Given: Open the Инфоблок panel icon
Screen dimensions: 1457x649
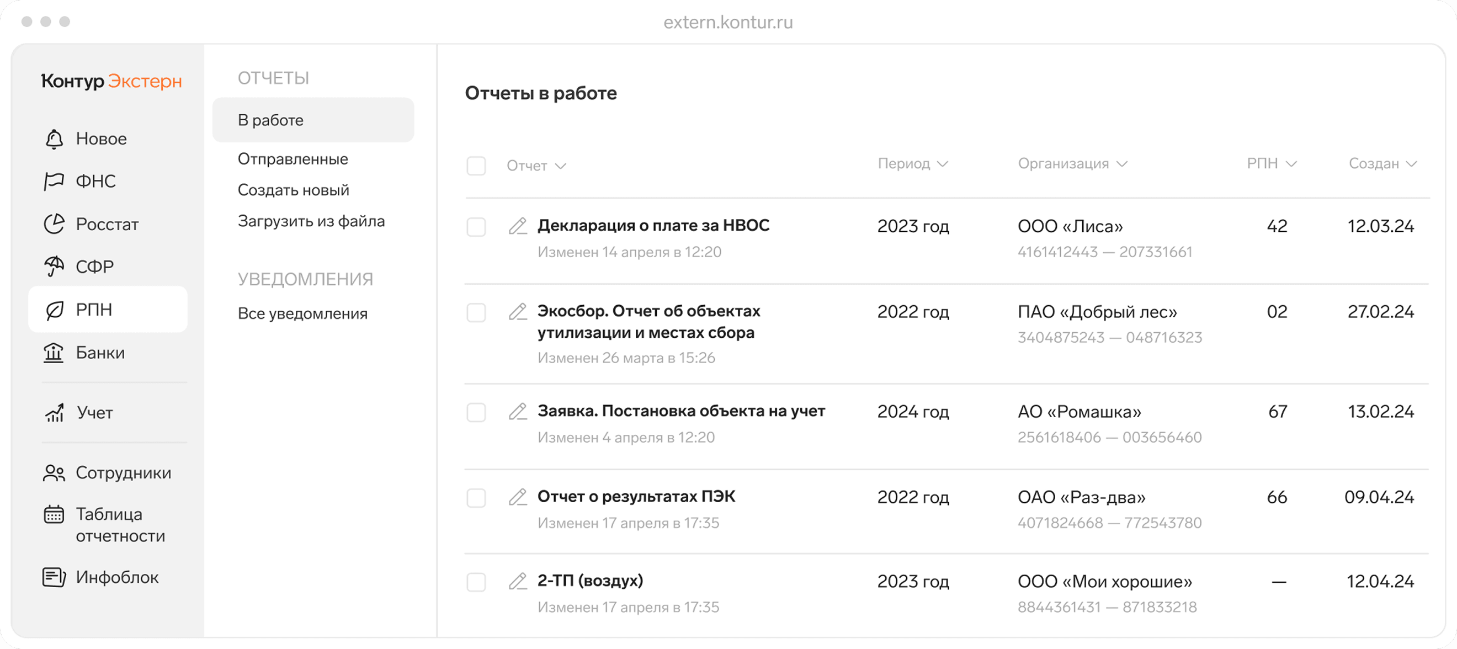Looking at the screenshot, I should click(53, 577).
